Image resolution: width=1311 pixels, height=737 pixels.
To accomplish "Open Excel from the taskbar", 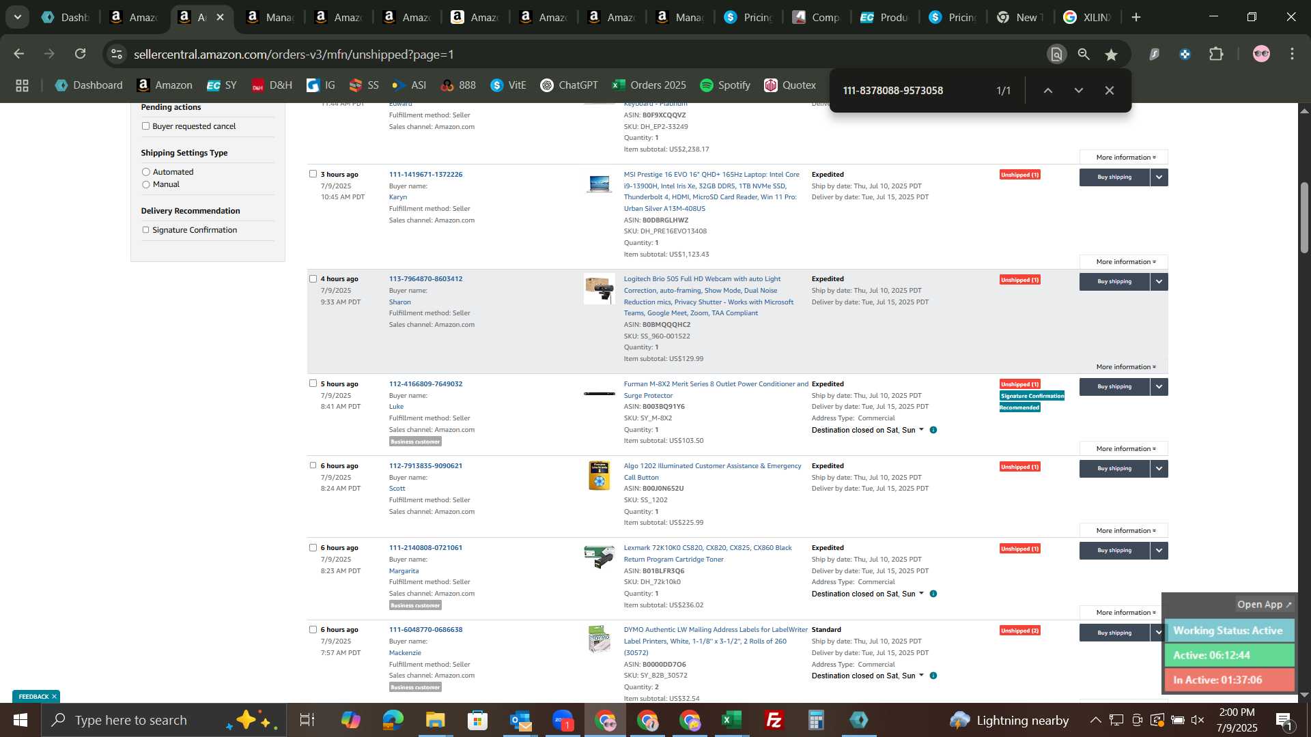I will pos(732,720).
